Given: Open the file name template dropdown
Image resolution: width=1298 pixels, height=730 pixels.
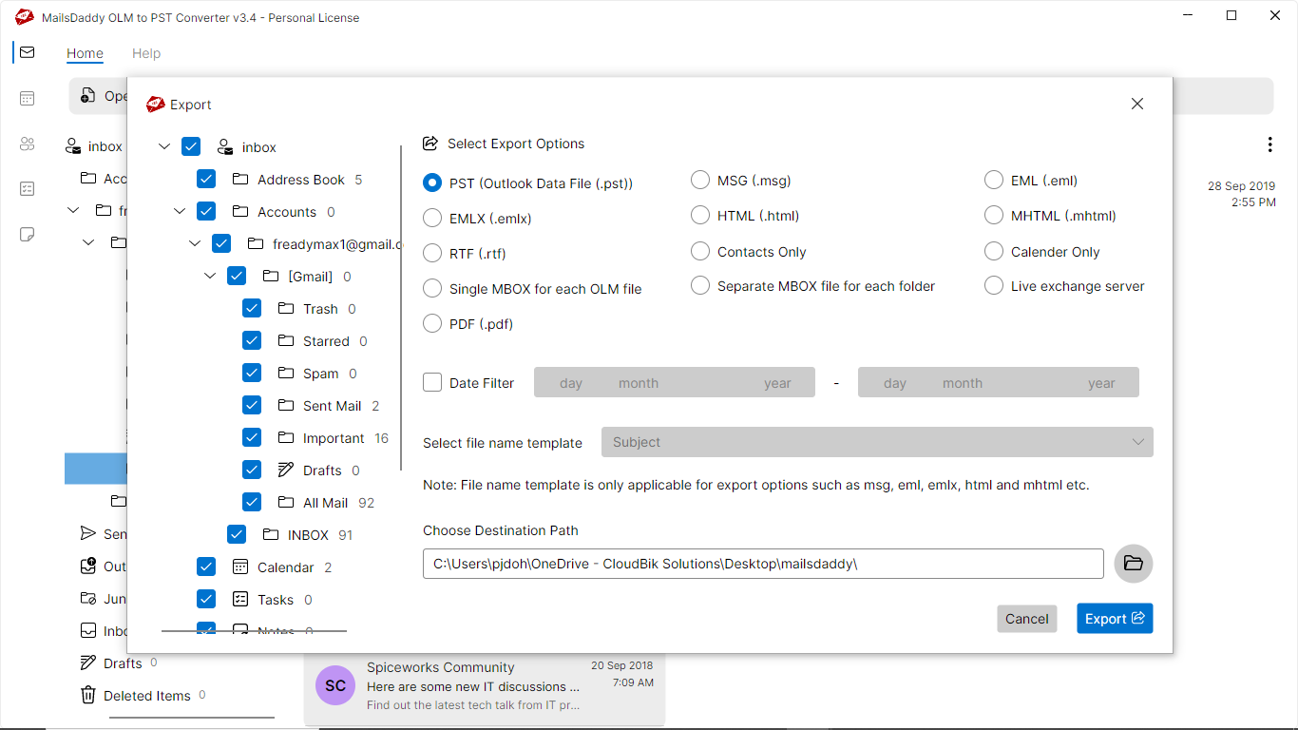Looking at the screenshot, I should (877, 442).
